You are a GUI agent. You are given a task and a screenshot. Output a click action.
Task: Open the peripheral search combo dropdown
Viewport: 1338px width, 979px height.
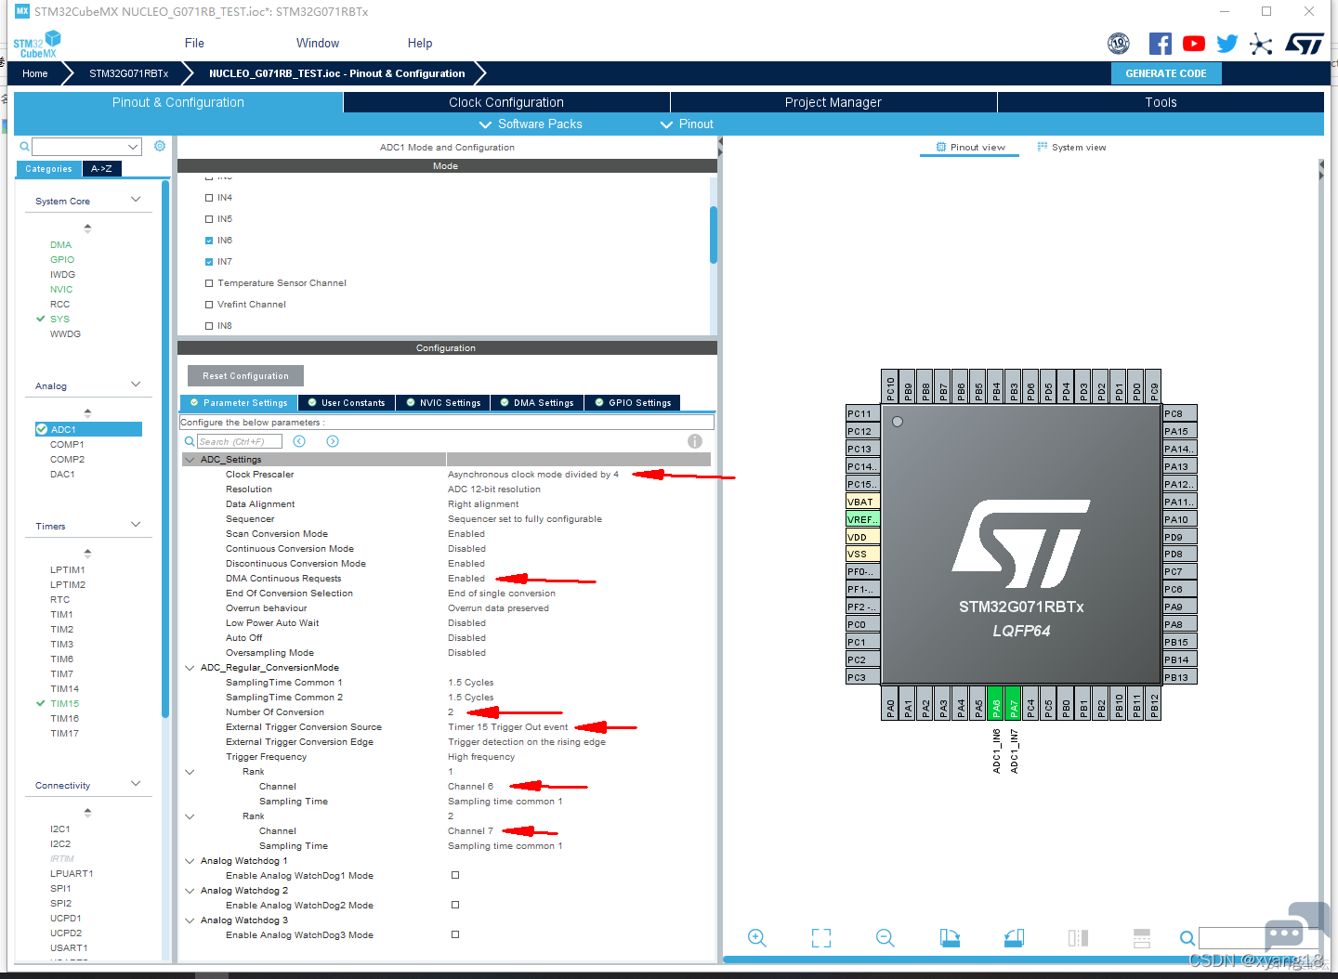(x=133, y=147)
